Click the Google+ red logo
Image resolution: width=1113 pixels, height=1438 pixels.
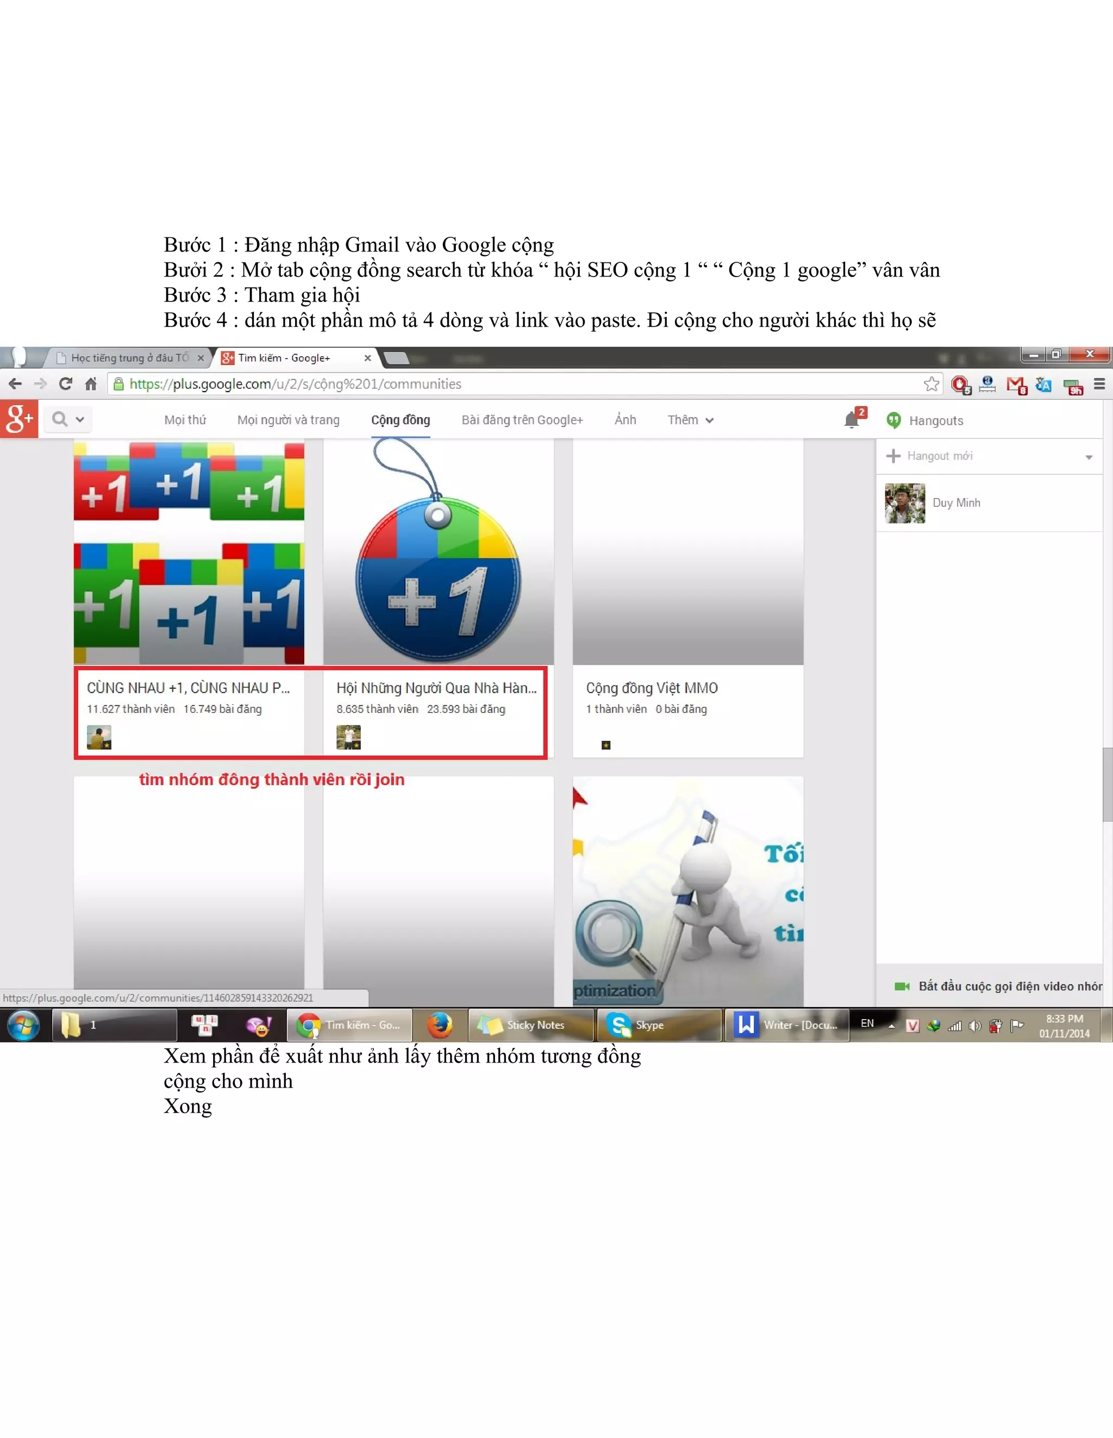point(19,419)
